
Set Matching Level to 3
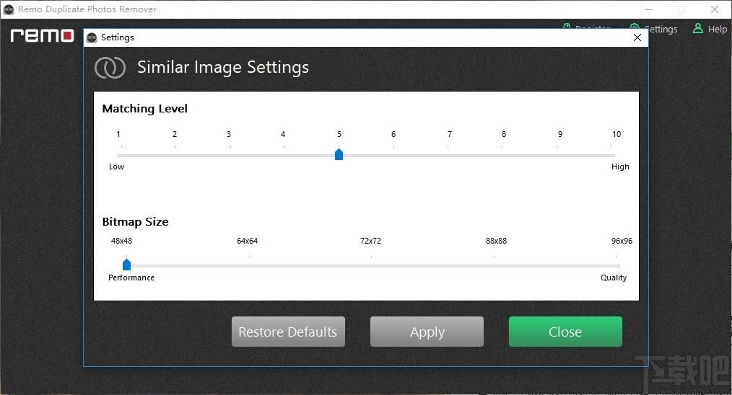pos(229,134)
